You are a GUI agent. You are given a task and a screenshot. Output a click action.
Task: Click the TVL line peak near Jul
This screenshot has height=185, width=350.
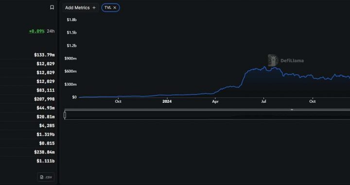coord(265,67)
